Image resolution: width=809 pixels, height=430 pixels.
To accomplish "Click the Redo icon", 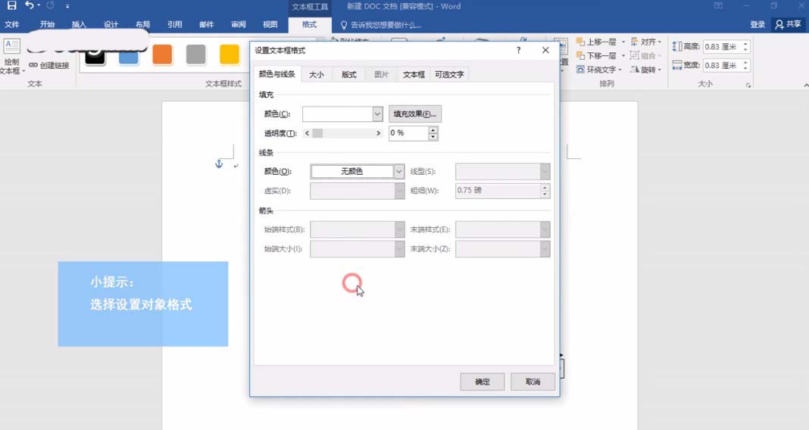I will coord(50,5).
